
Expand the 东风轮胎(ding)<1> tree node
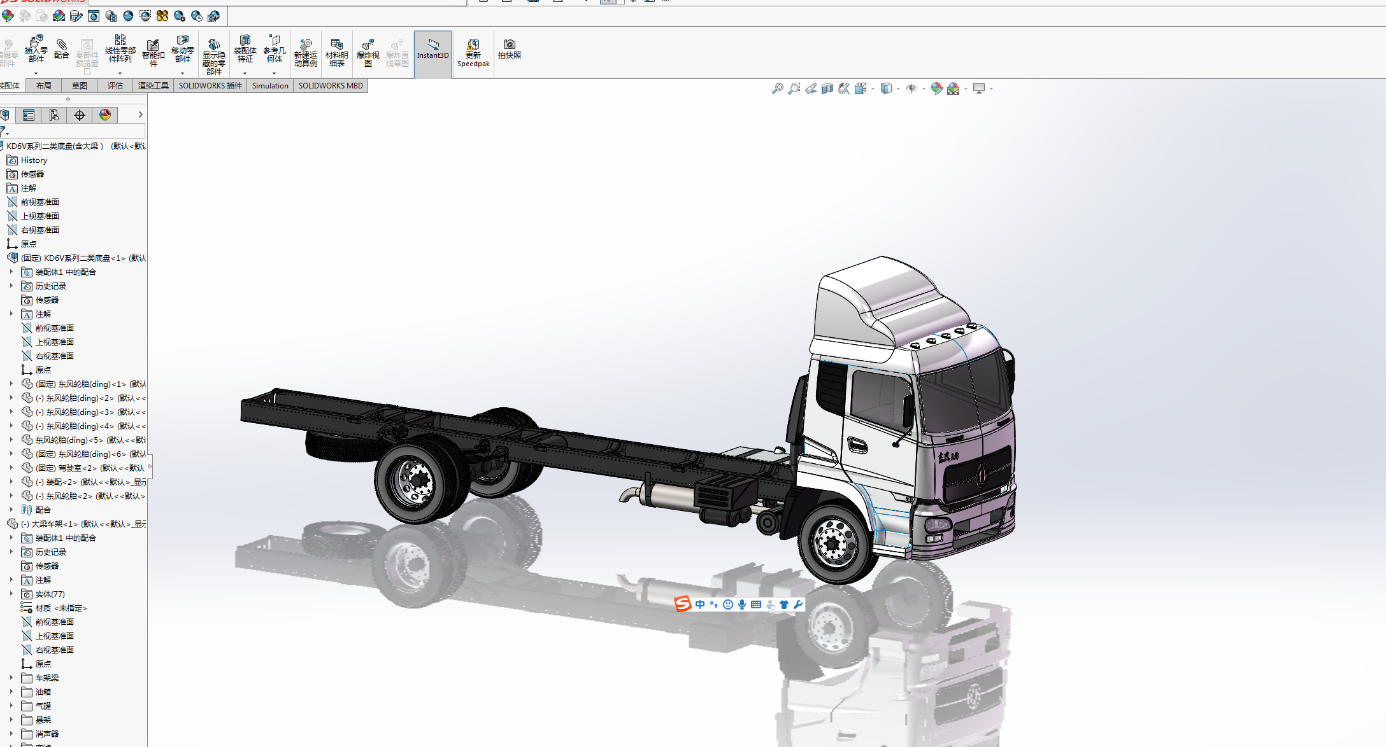coord(11,384)
